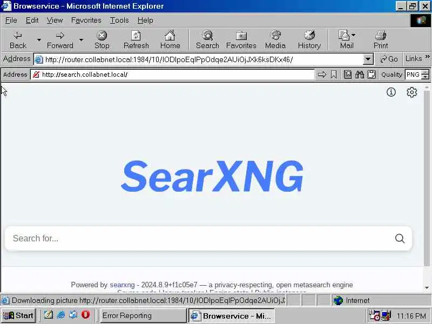This screenshot has height=324, width=432.
Task: Click the router.collabnet.local address field
Action: tap(198, 59)
